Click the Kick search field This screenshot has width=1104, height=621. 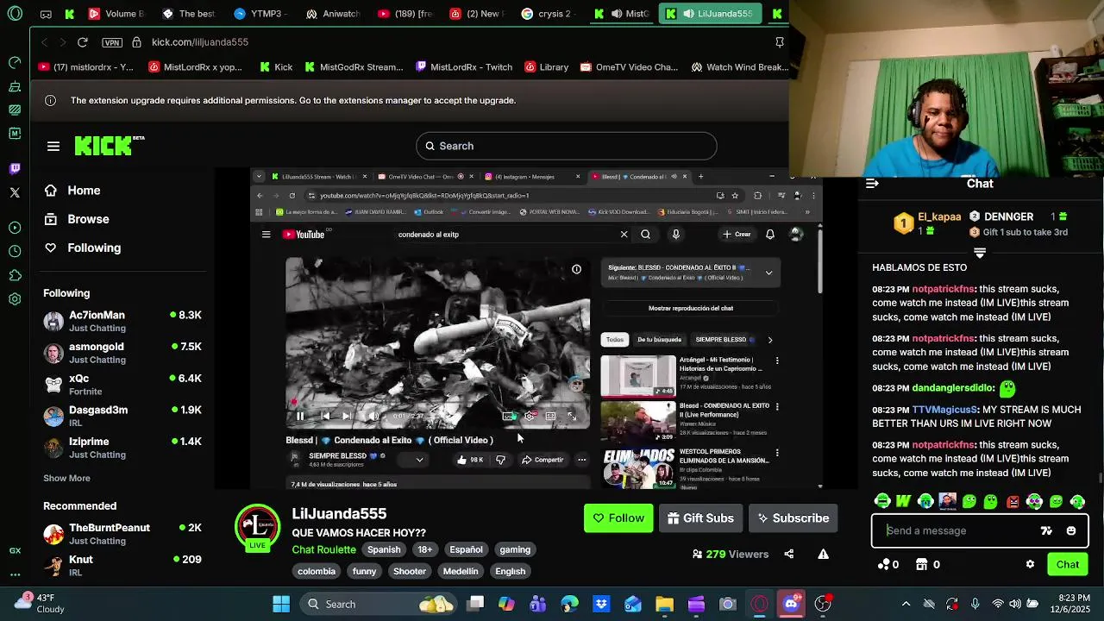[x=566, y=146]
